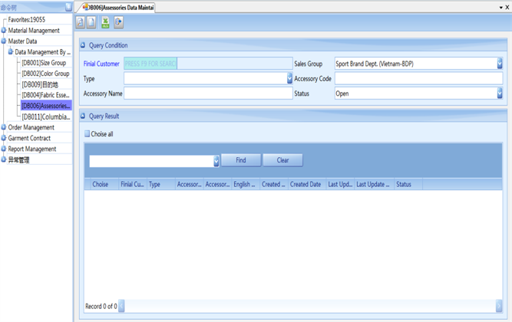Open the Type dropdown arrow
Viewport: 512px width, 322px height.
289,79
